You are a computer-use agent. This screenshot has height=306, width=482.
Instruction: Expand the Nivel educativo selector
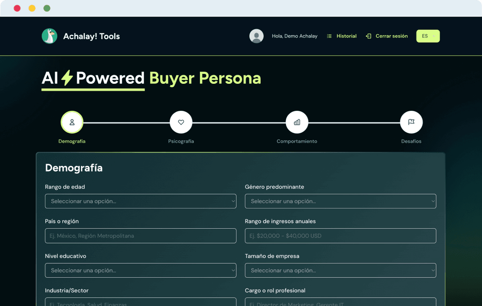[141, 270]
